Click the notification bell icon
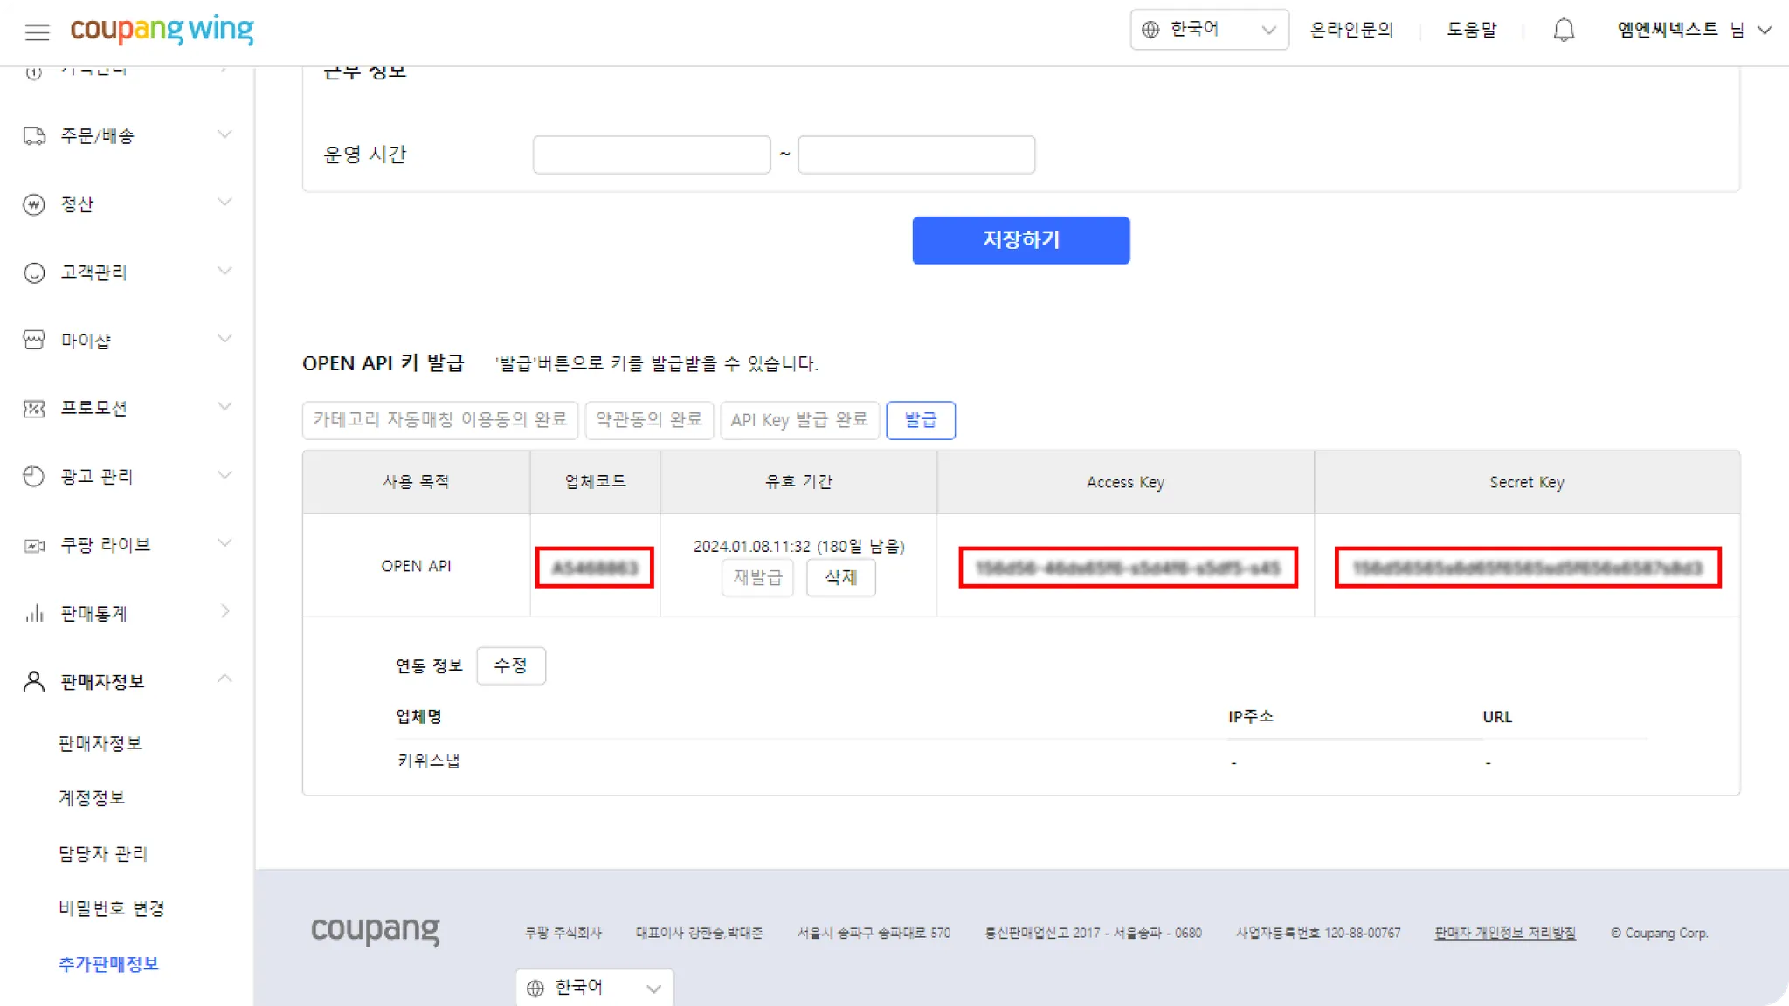The height and width of the screenshot is (1006, 1789). [x=1564, y=31]
